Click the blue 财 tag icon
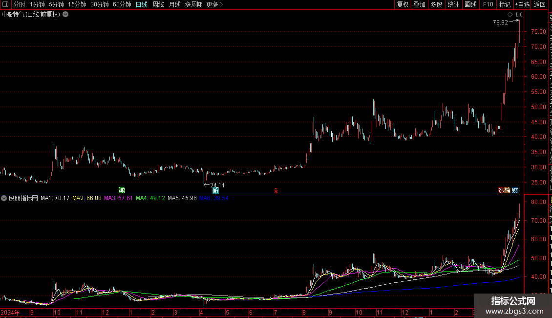552x318 pixels. point(515,190)
